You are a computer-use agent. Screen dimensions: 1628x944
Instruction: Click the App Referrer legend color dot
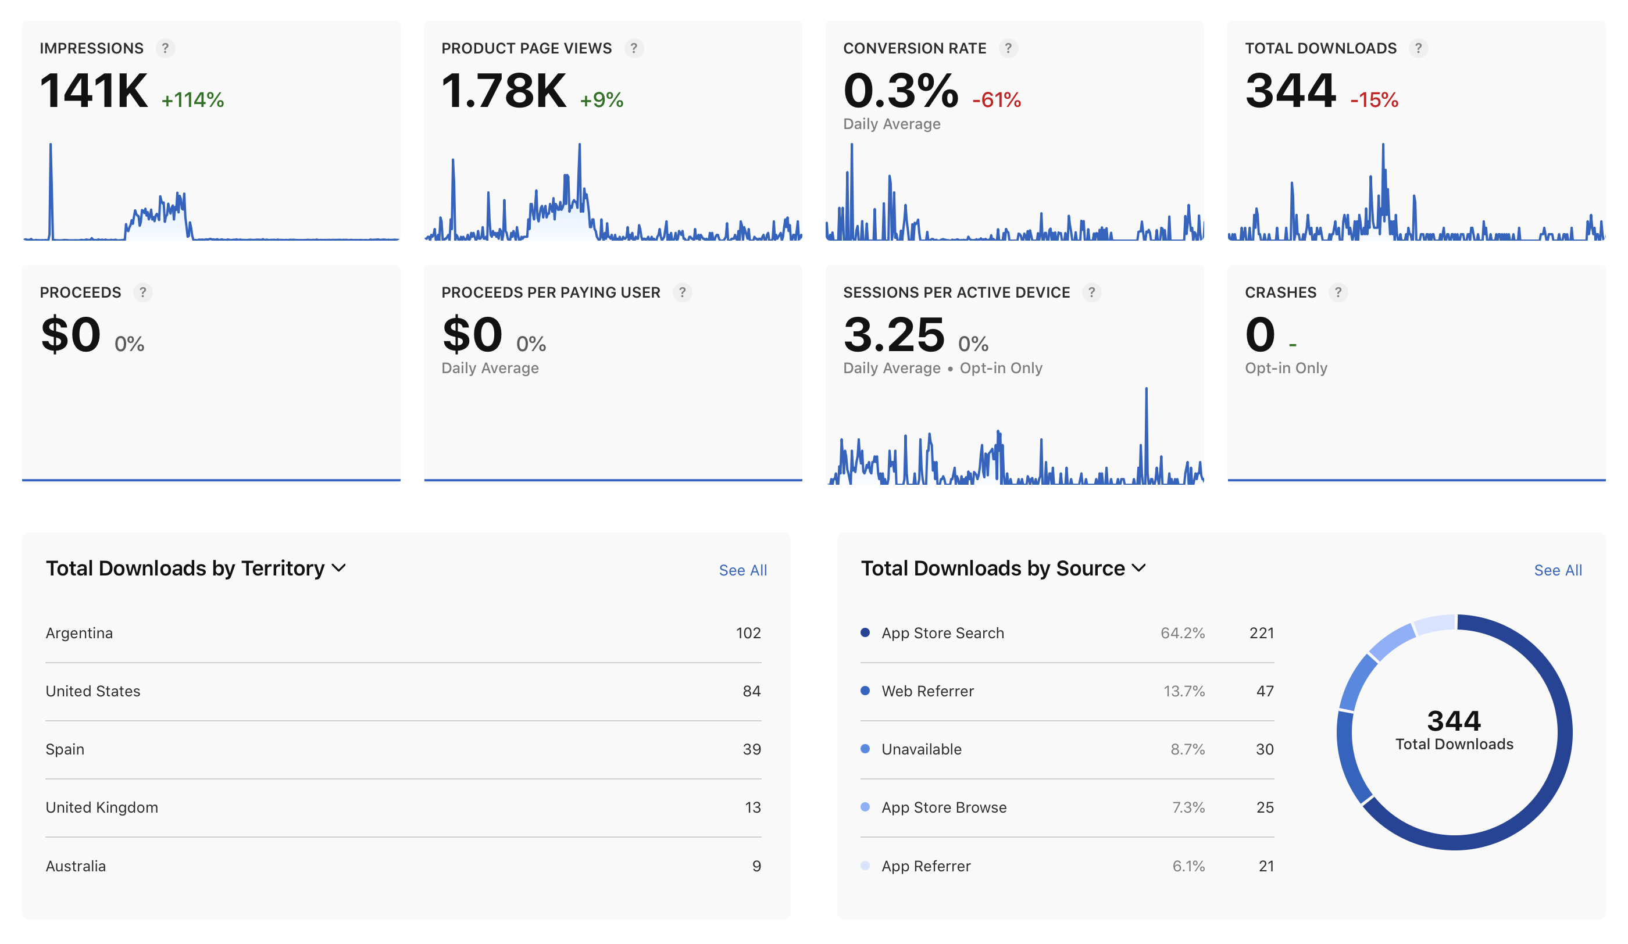point(865,866)
